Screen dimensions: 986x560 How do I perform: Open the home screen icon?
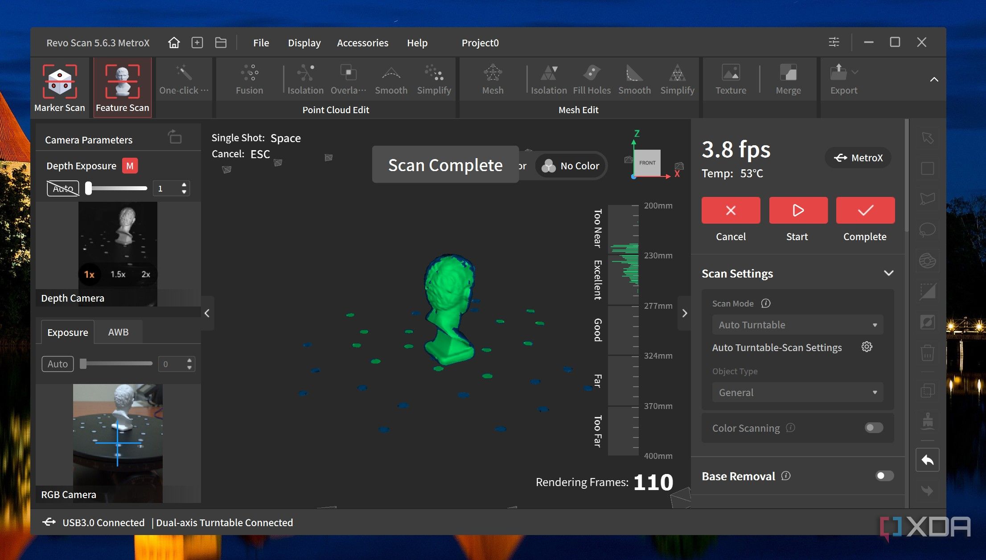(x=174, y=43)
